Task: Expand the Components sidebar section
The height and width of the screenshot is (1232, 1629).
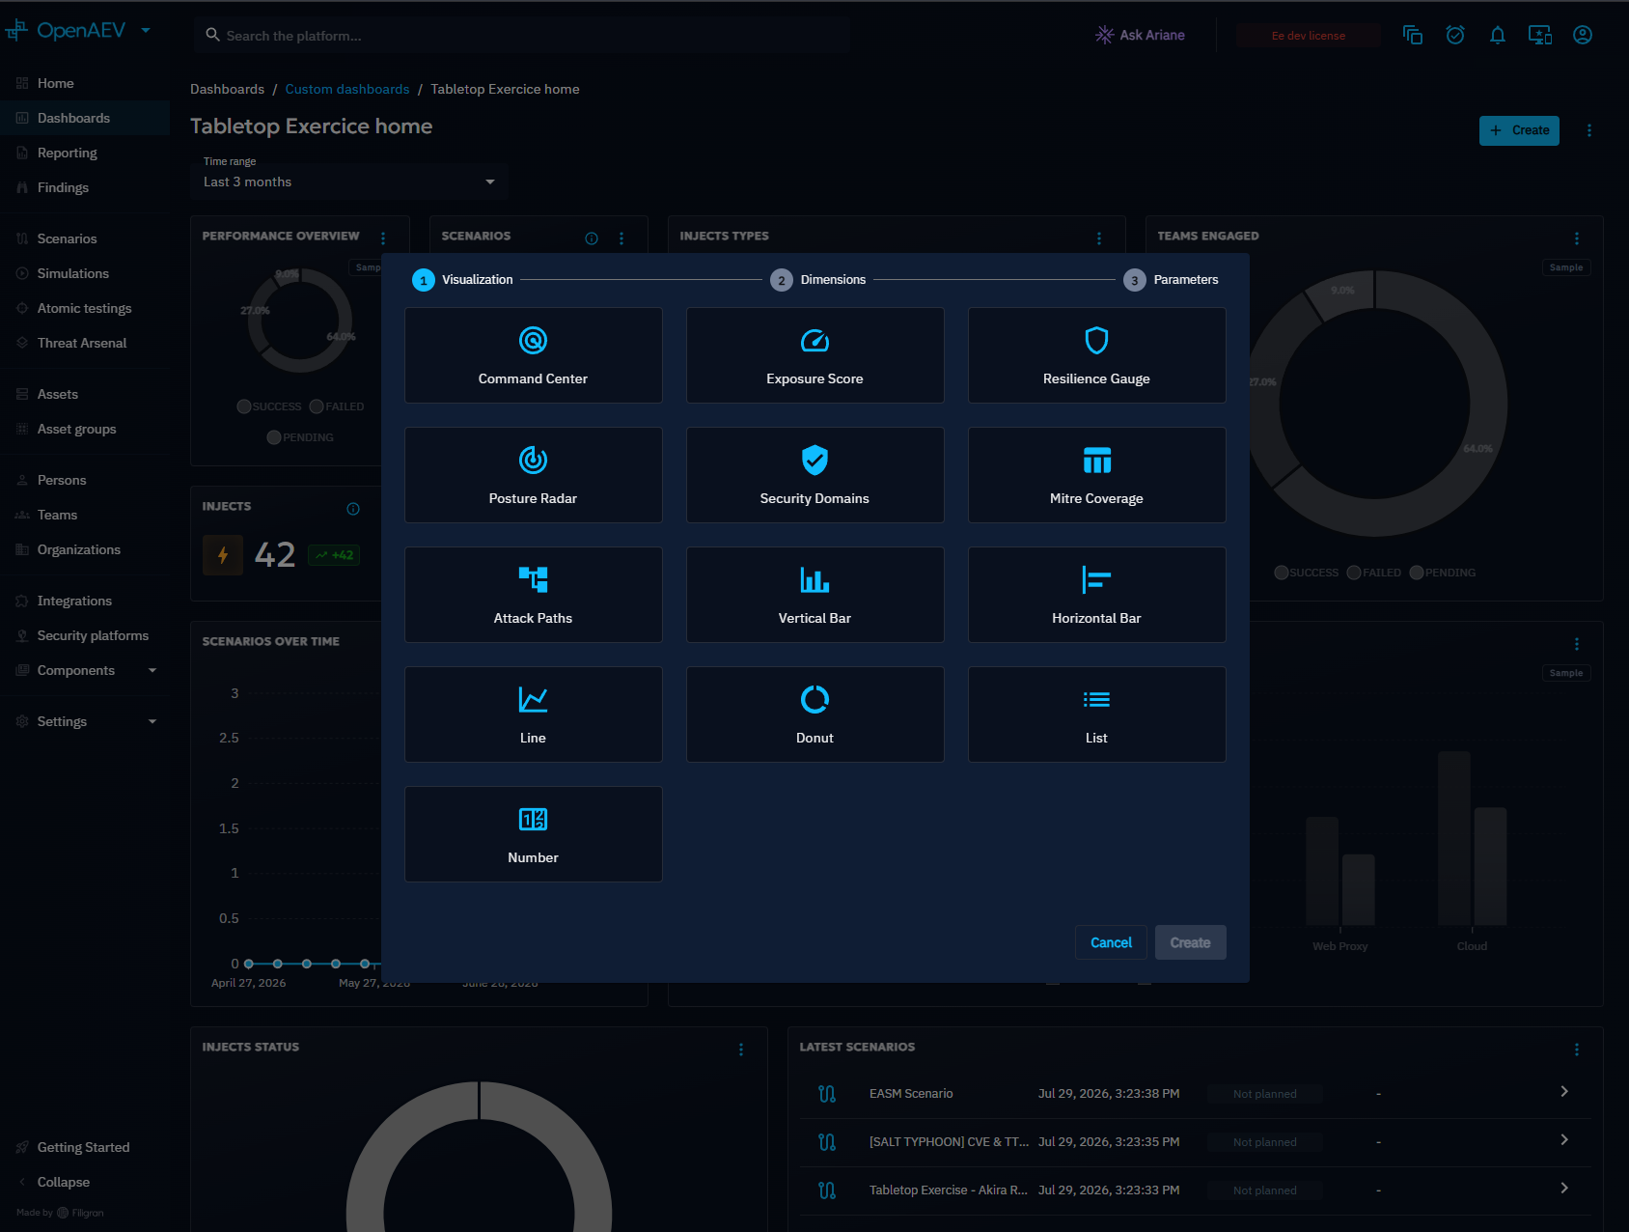Action: pos(152,670)
